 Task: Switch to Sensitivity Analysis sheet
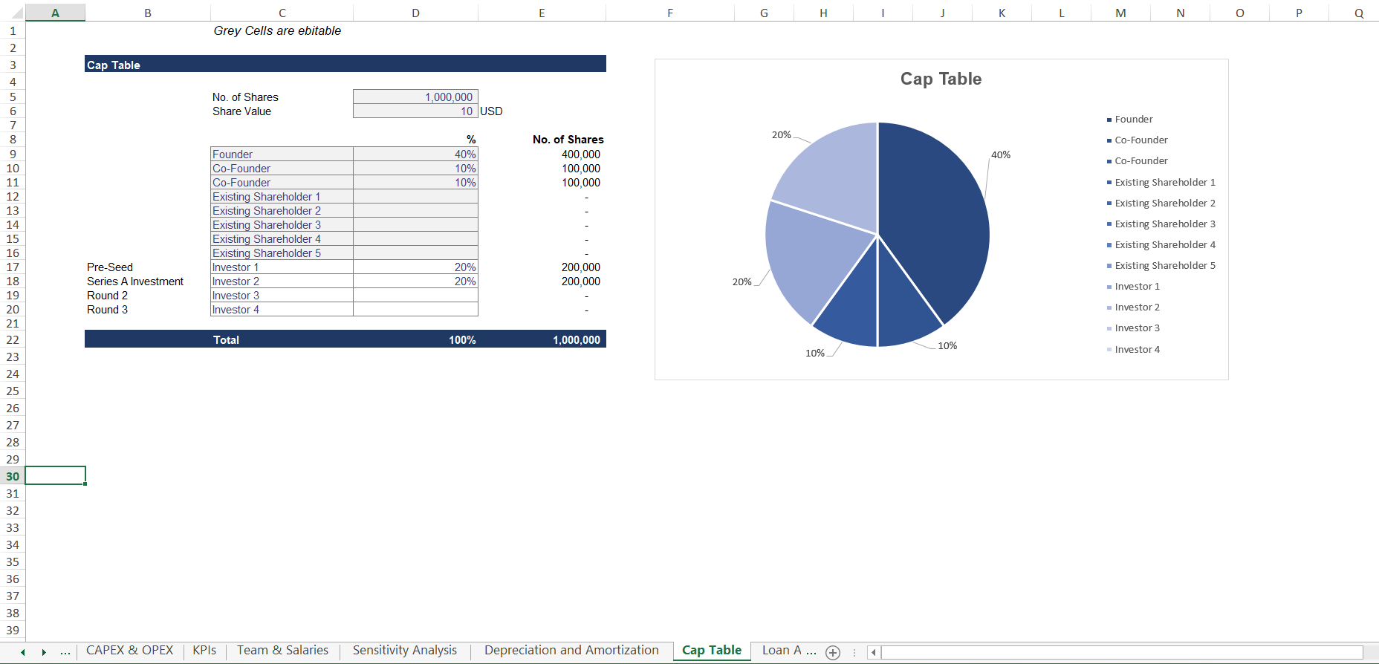pos(405,651)
